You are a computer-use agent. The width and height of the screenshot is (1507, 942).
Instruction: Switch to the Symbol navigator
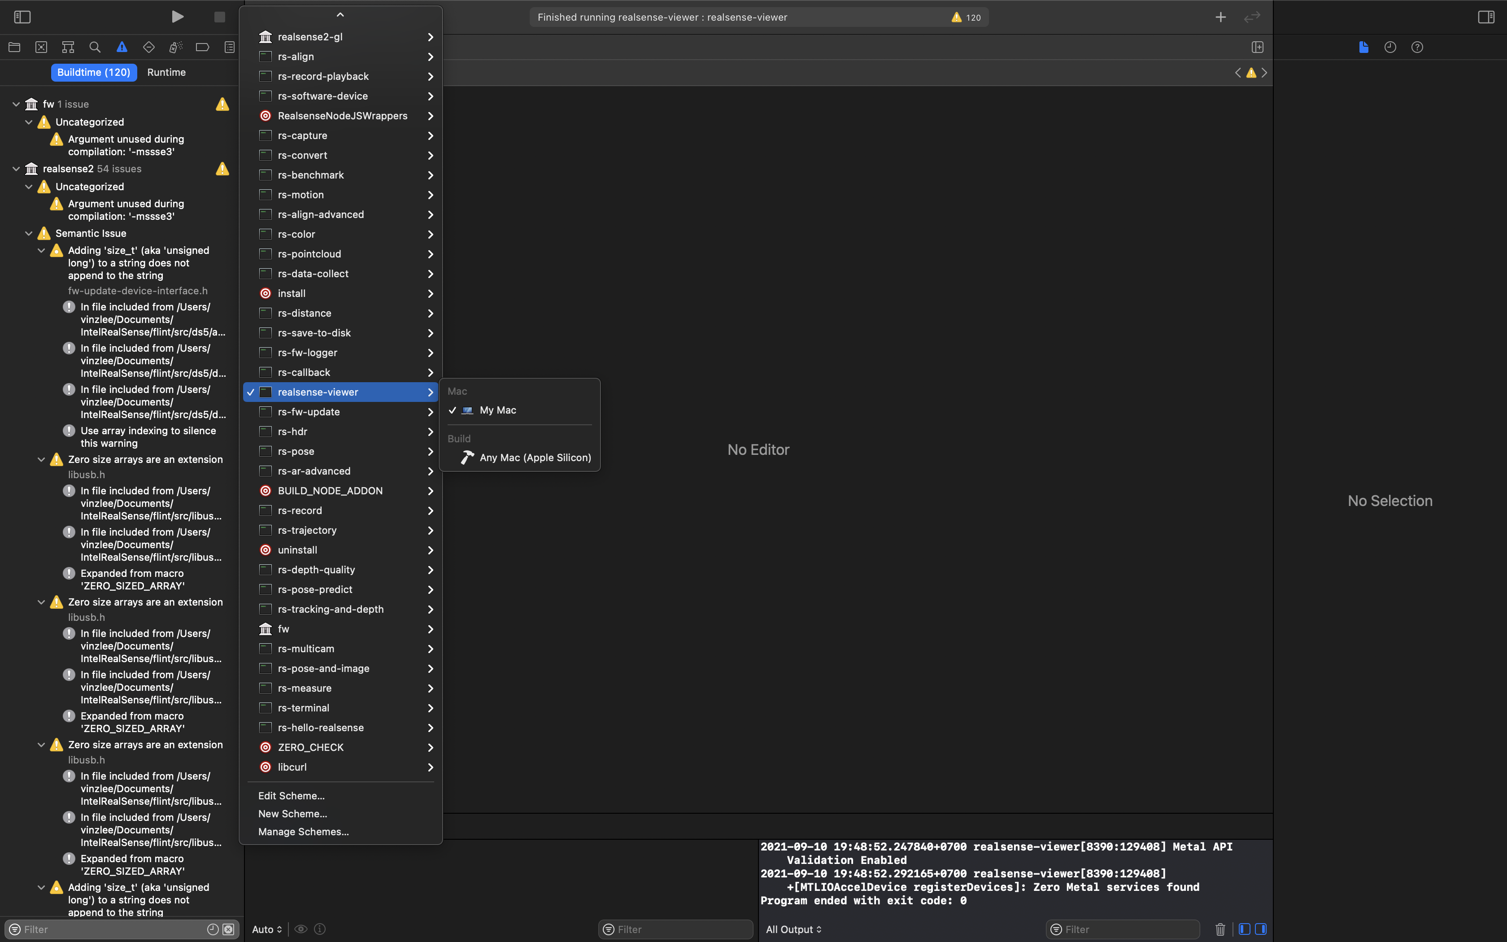[68, 47]
